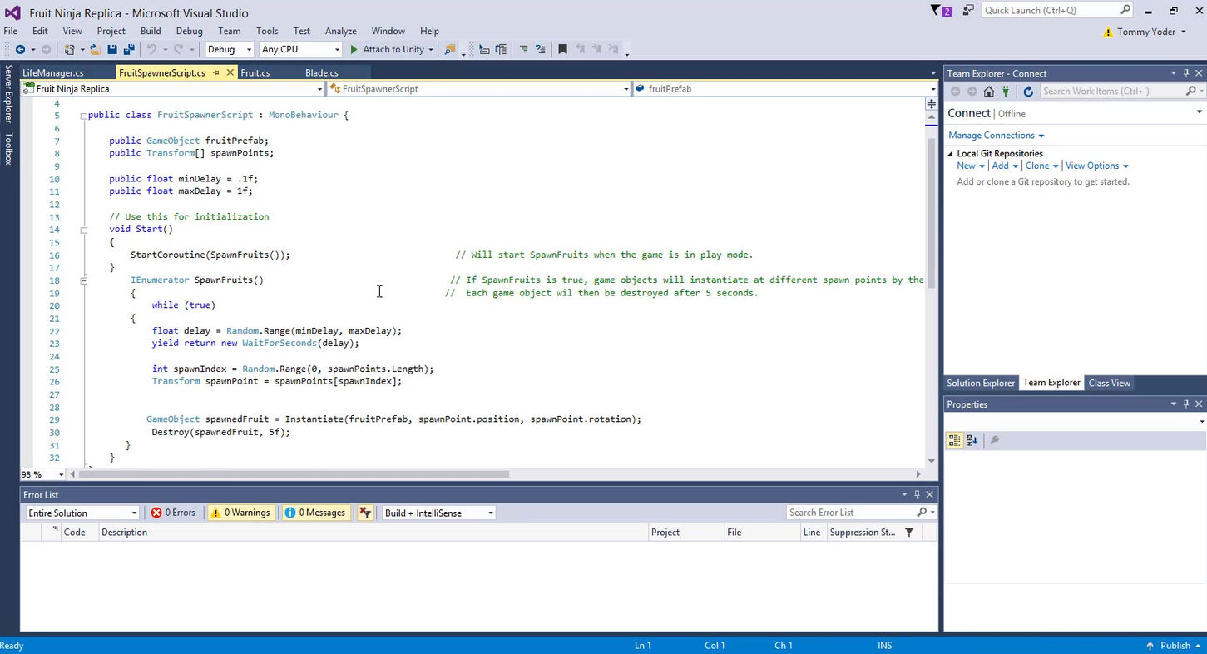The height and width of the screenshot is (654, 1207).
Task: Open the Any CPU platform dropdown
Action: pos(300,49)
